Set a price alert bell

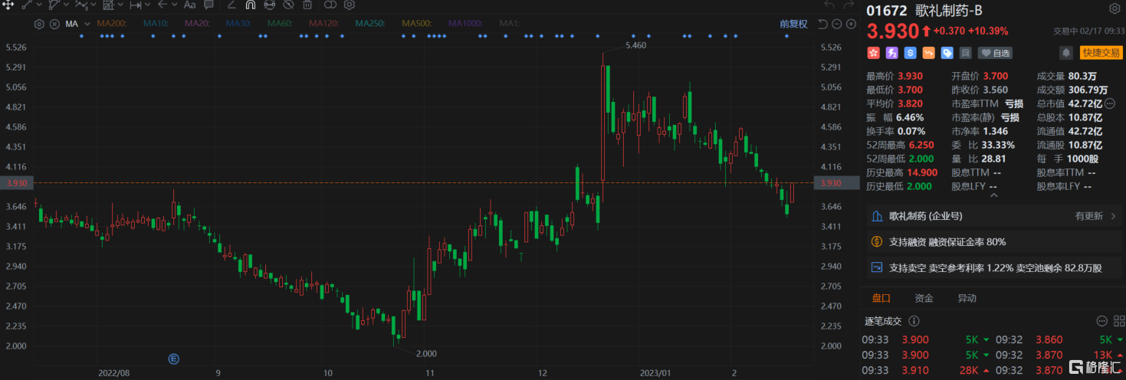click(1066, 53)
